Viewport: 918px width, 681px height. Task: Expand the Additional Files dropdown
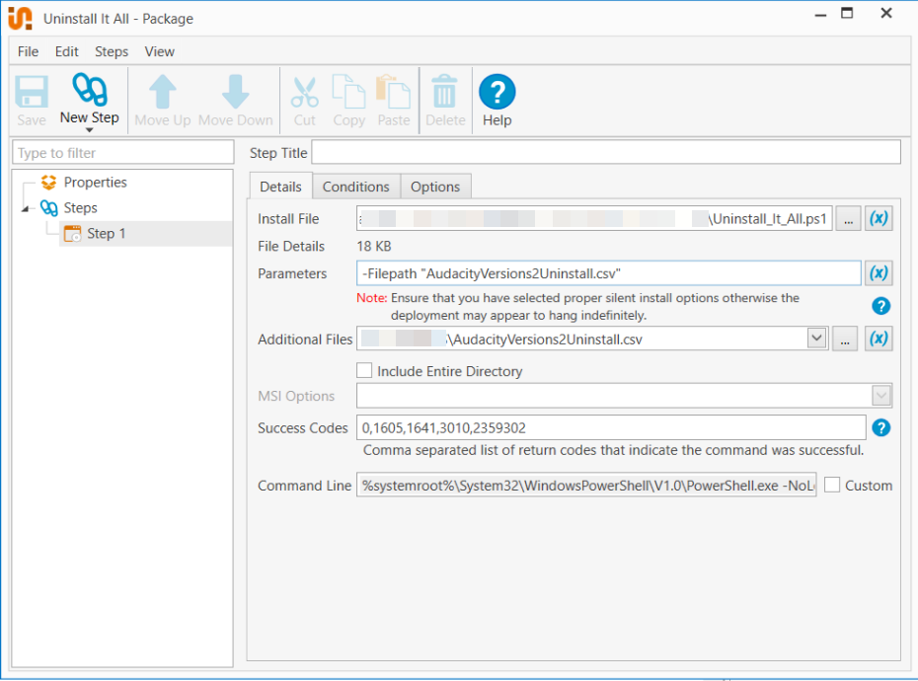816,339
